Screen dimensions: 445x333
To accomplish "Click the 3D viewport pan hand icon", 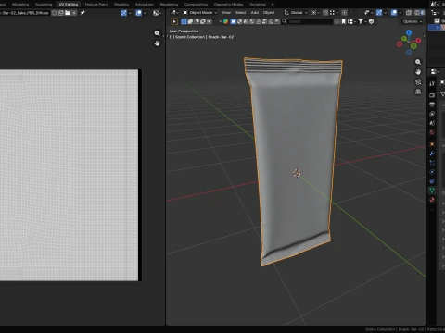I will point(418,72).
